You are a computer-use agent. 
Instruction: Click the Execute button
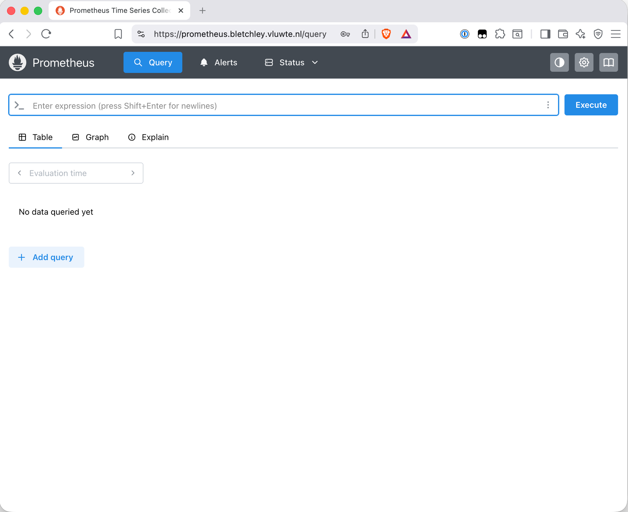point(591,105)
